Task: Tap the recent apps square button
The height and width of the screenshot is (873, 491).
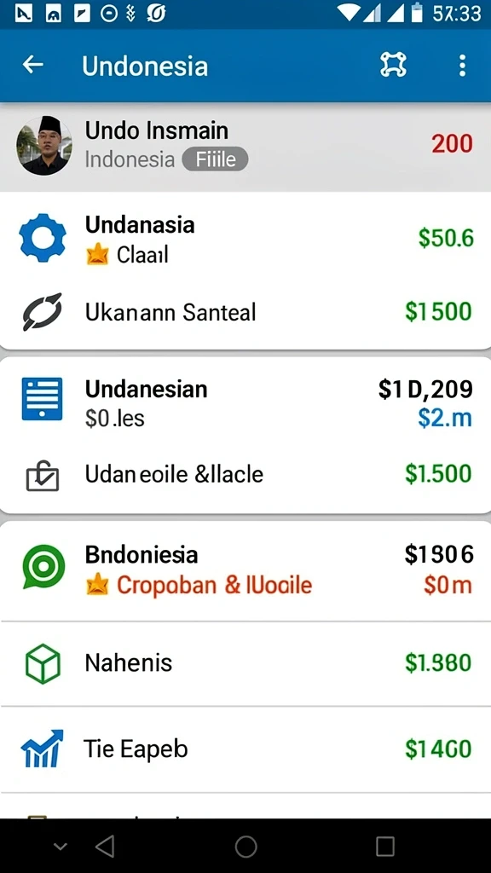Action: point(385,847)
